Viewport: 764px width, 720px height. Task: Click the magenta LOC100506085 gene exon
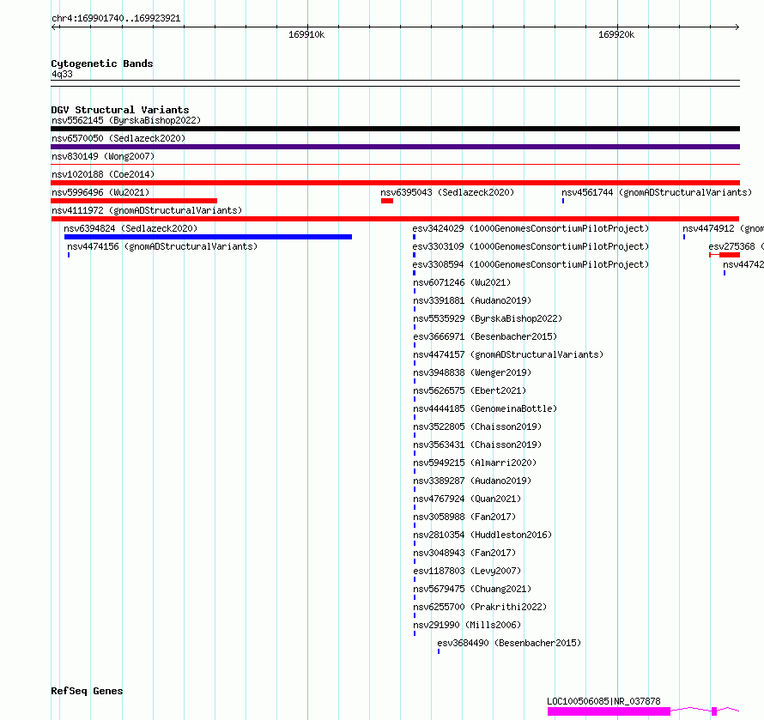pos(609,711)
